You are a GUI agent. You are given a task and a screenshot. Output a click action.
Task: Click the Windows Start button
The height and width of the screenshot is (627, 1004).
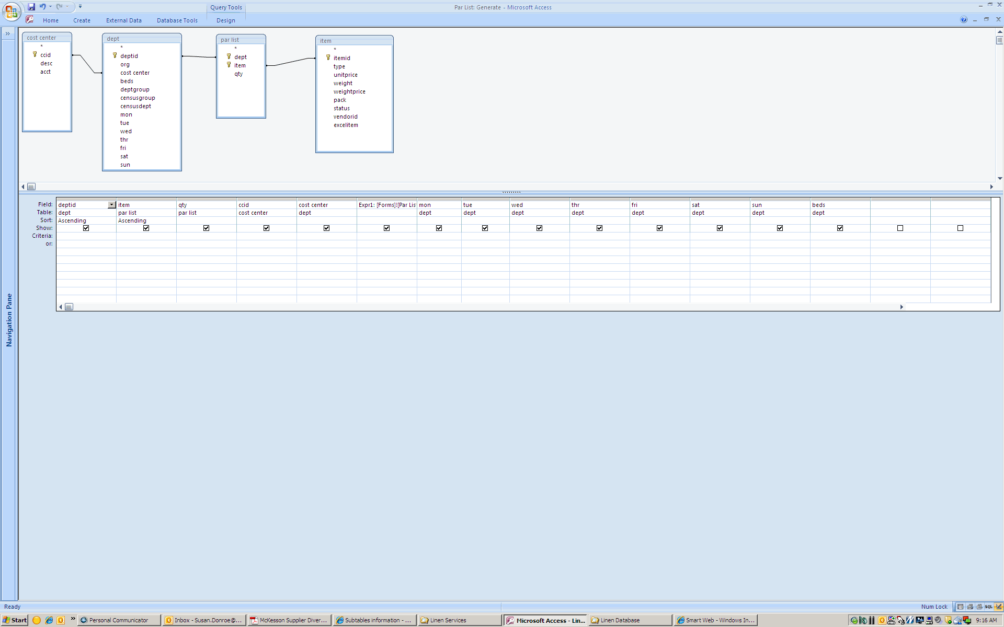15,620
